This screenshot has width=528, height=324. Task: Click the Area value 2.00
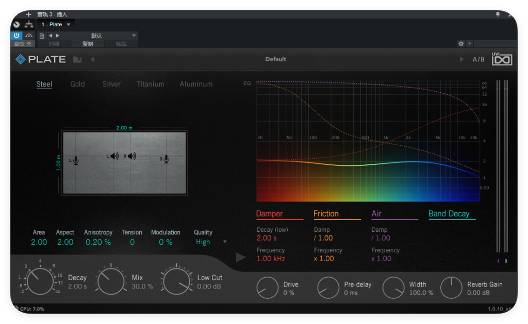coord(39,242)
